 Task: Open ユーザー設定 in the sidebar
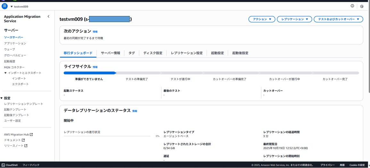pos(12,121)
